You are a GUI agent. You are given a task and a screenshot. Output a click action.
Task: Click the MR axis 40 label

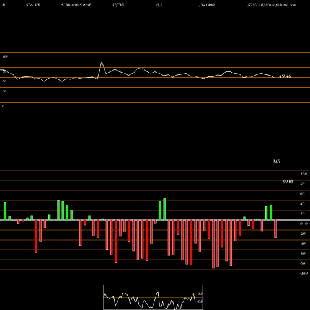(302, 204)
